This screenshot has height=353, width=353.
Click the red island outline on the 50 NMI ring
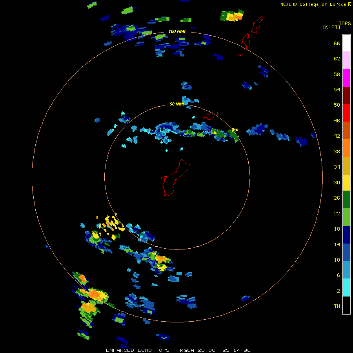pyautogui.click(x=211, y=115)
